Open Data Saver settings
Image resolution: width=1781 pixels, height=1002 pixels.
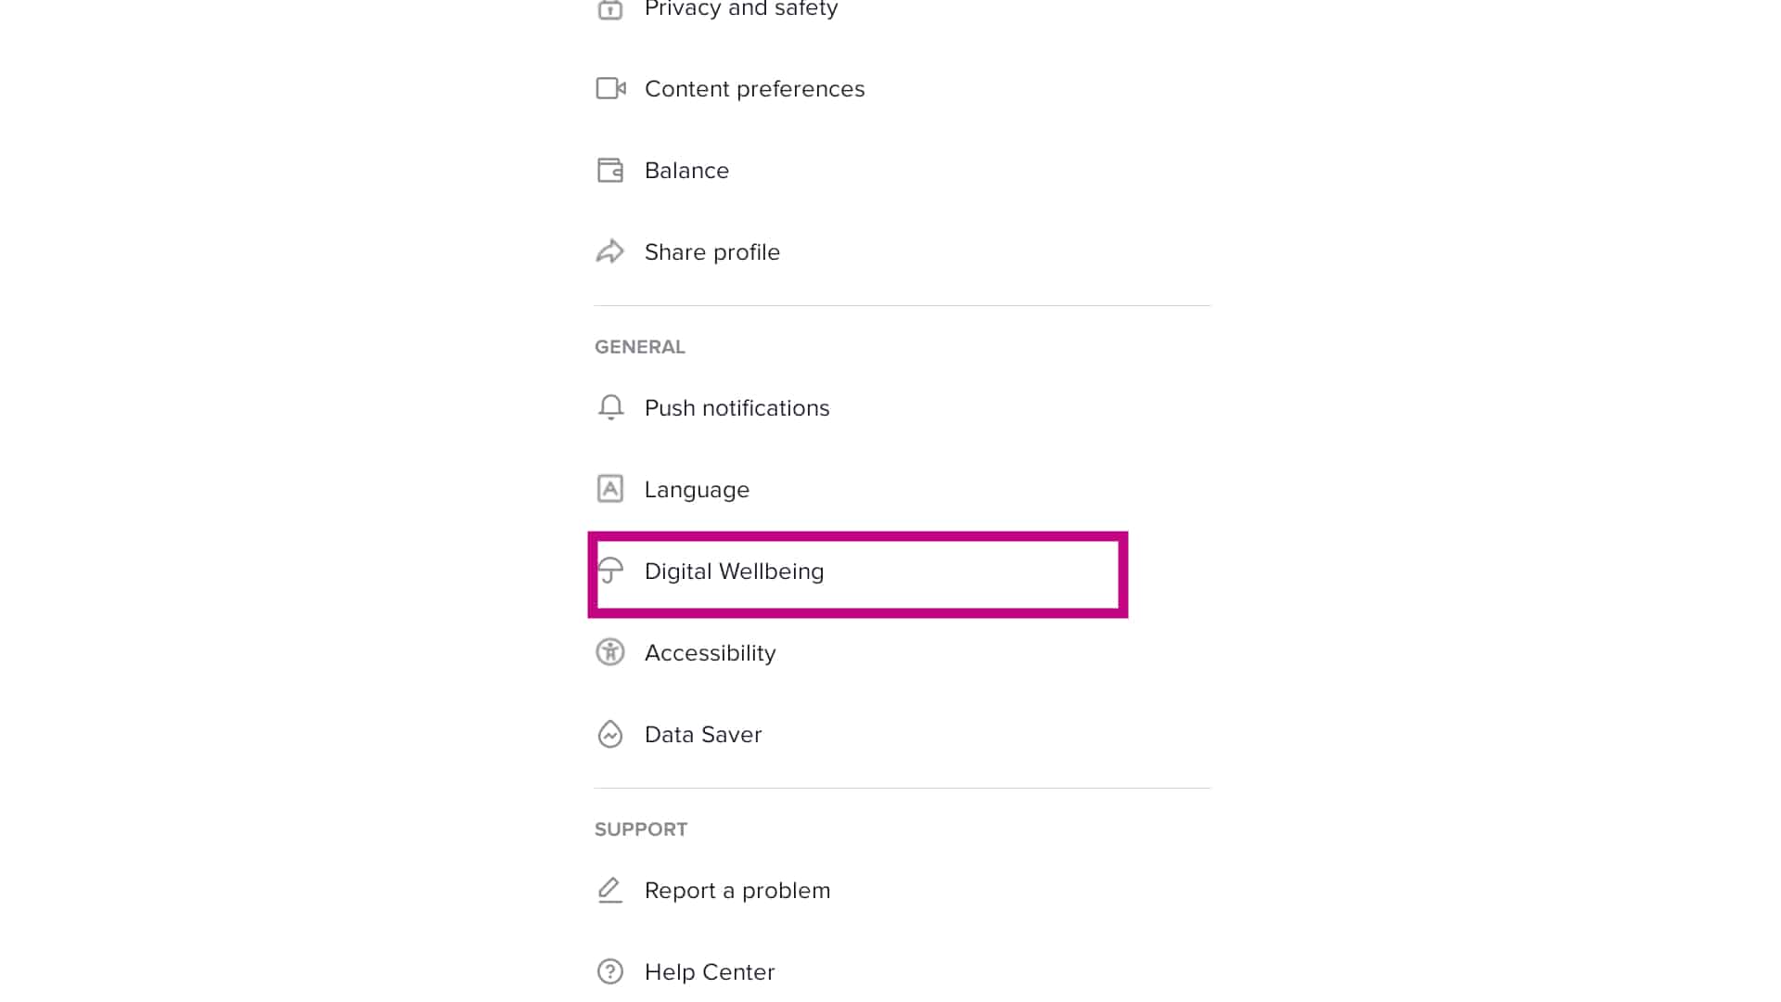click(x=703, y=734)
